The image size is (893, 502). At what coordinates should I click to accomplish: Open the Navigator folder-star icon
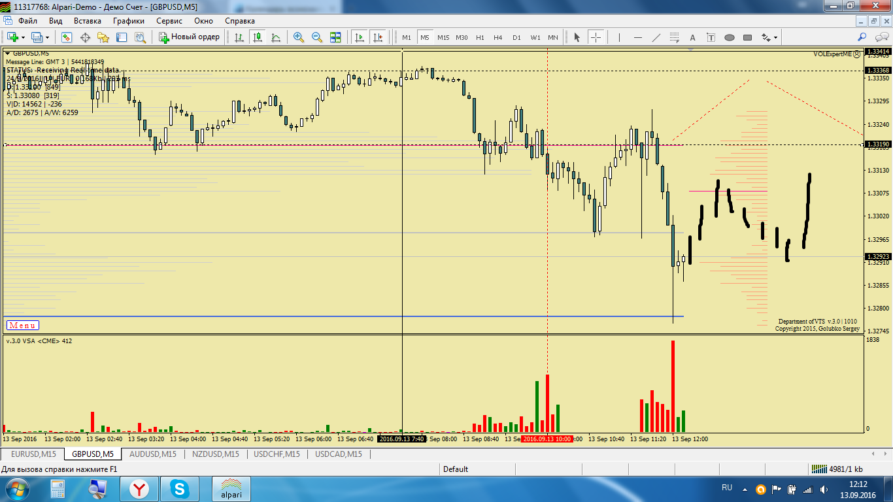(x=103, y=37)
